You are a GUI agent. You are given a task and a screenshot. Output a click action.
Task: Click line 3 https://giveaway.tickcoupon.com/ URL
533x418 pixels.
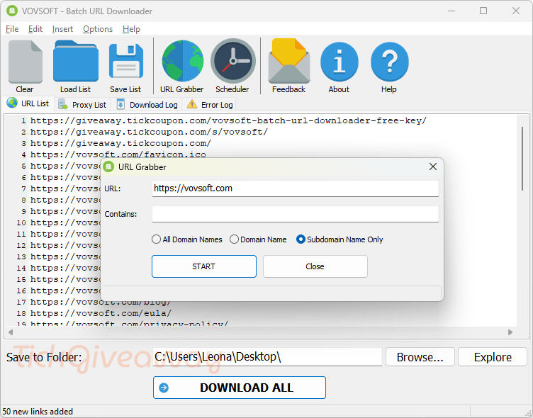(x=120, y=143)
